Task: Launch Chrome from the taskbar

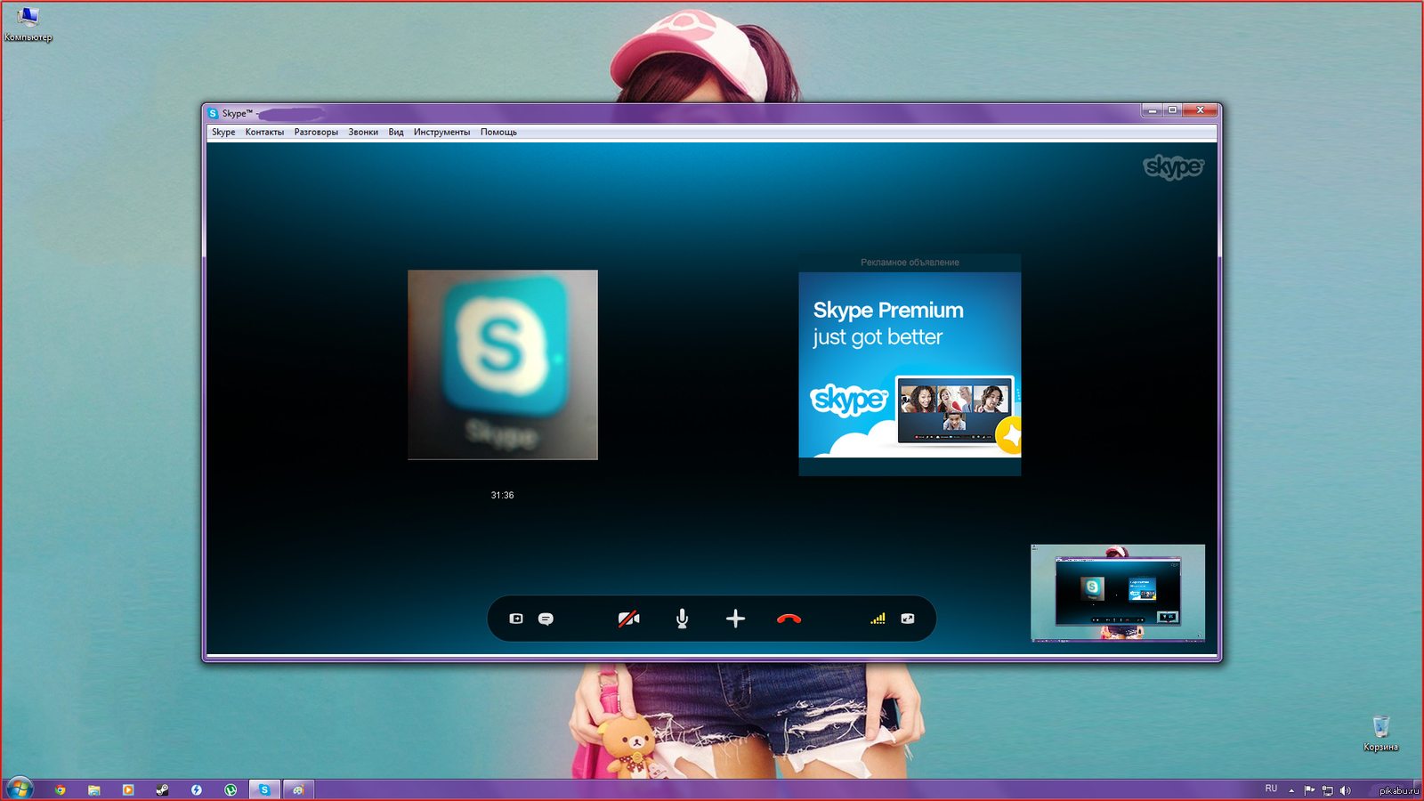Action: tap(60, 789)
